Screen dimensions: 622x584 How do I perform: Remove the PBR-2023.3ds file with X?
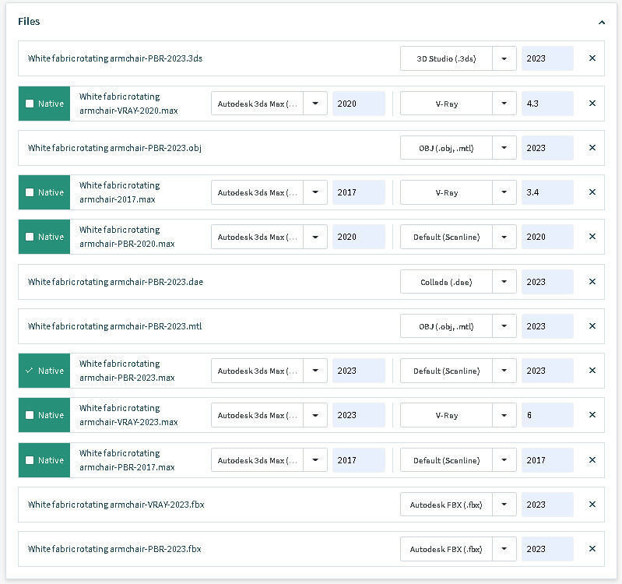[592, 58]
